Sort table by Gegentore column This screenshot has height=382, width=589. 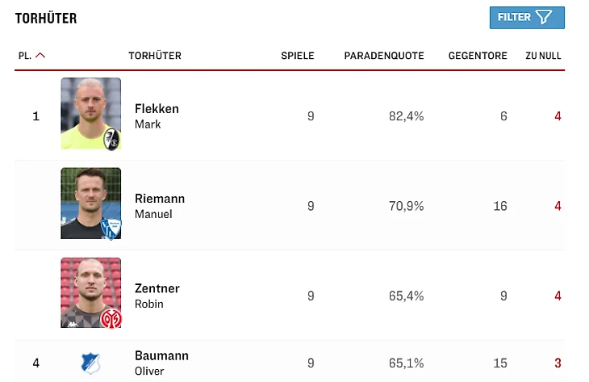tap(478, 56)
